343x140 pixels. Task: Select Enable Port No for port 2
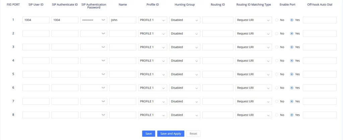(277, 34)
